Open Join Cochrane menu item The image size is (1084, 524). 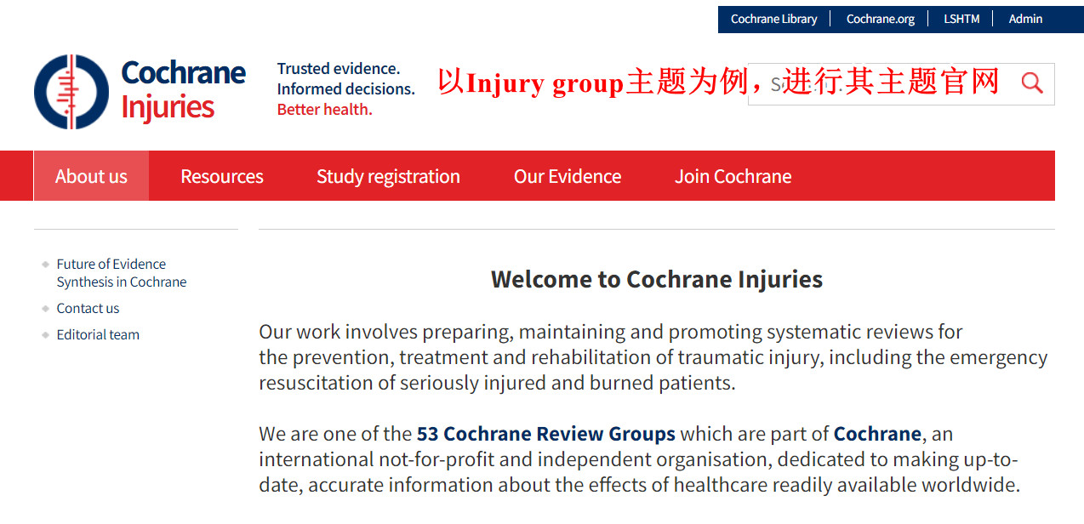tap(733, 176)
